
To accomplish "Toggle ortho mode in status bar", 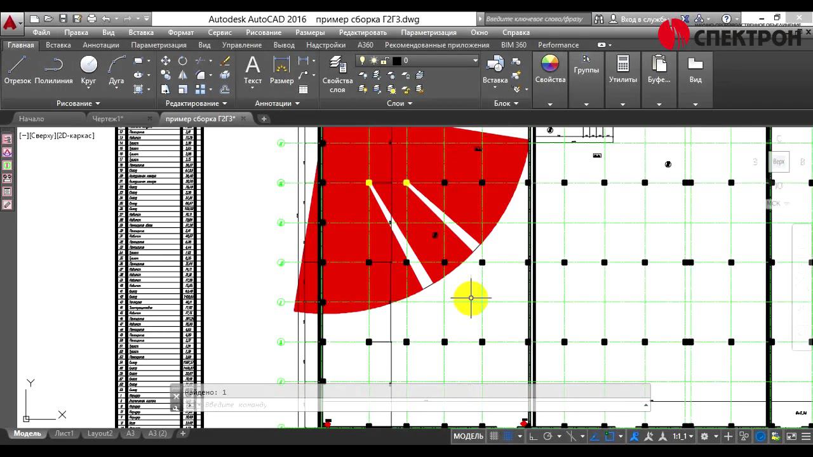I will (x=534, y=436).
